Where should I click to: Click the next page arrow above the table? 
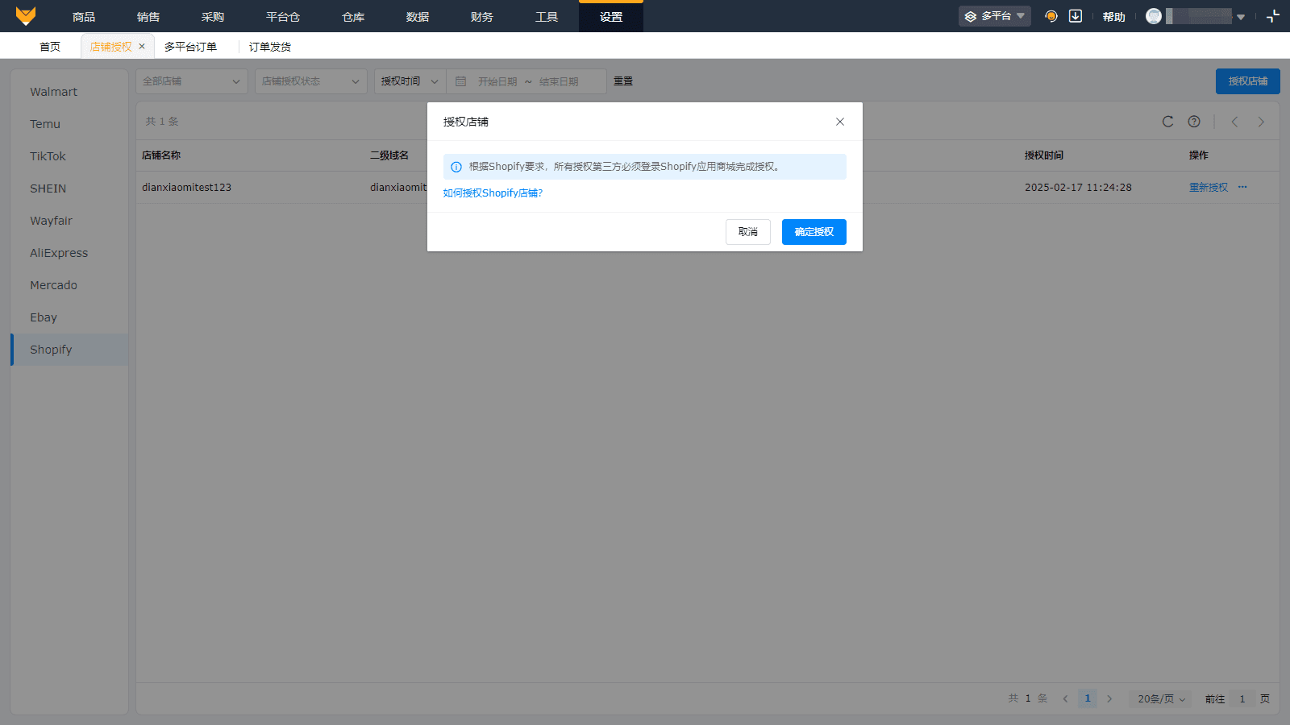[1261, 122]
